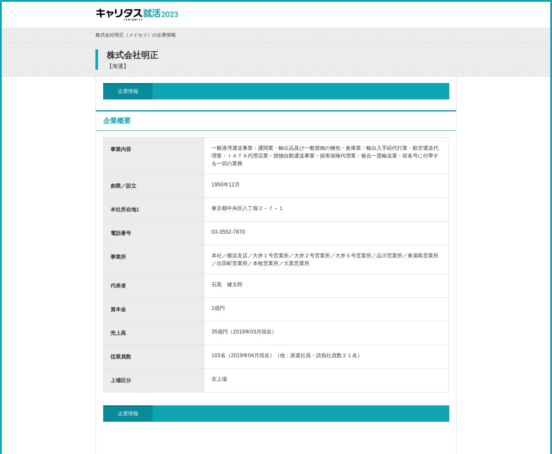The height and width of the screenshot is (454, 552).
Task: Click the 事業所 row label
Action: coord(118,257)
